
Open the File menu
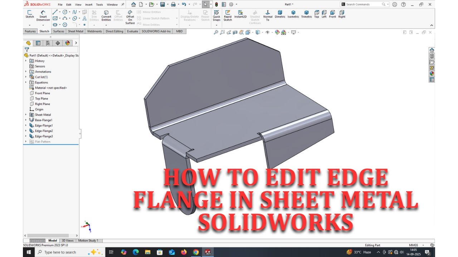60,5
